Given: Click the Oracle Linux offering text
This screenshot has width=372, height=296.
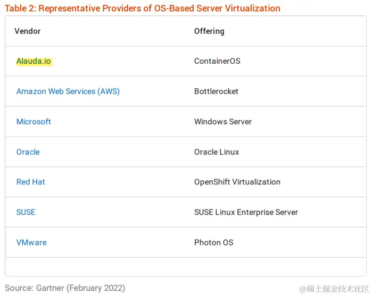Looking at the screenshot, I should point(217,152).
